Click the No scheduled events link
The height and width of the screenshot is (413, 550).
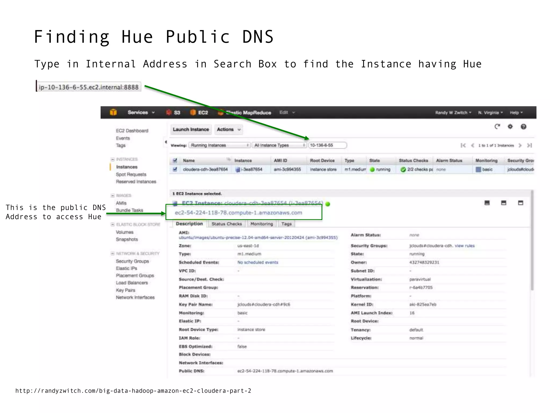258,262
